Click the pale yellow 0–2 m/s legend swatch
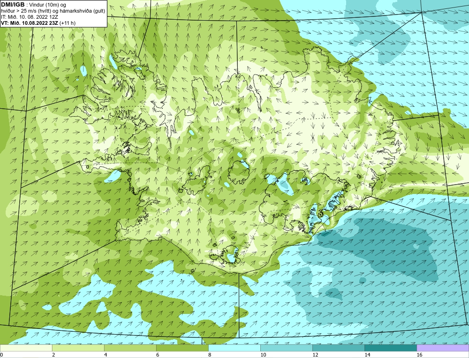The width and height of the screenshot is (469, 358). [26, 348]
